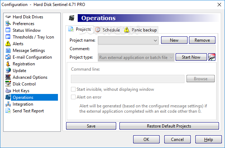Open the Project type dropdown
Viewport: 225px width, 148px height.
coord(136,58)
